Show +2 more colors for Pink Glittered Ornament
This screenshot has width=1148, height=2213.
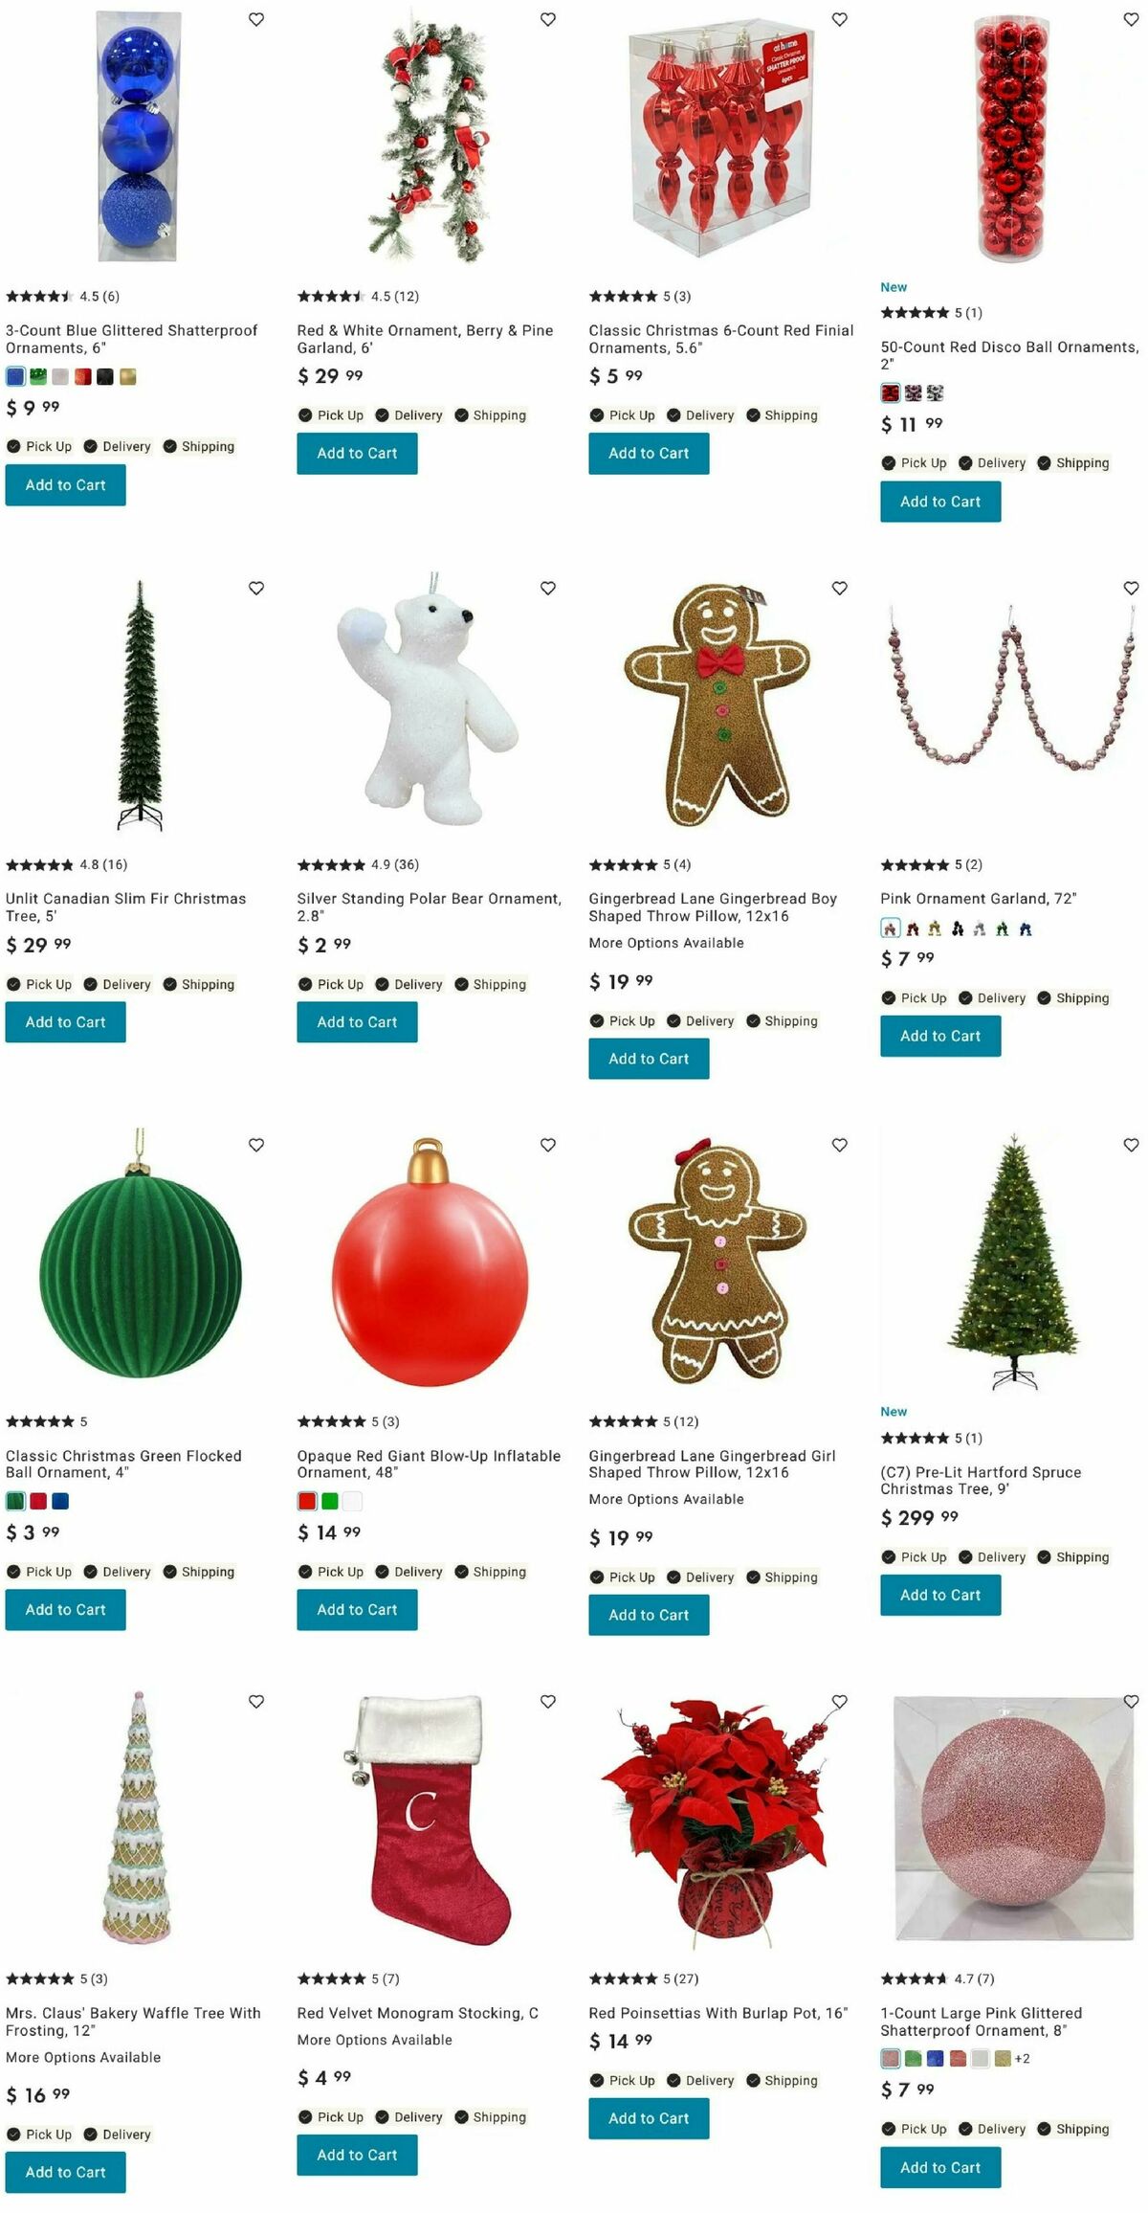(x=1023, y=2058)
